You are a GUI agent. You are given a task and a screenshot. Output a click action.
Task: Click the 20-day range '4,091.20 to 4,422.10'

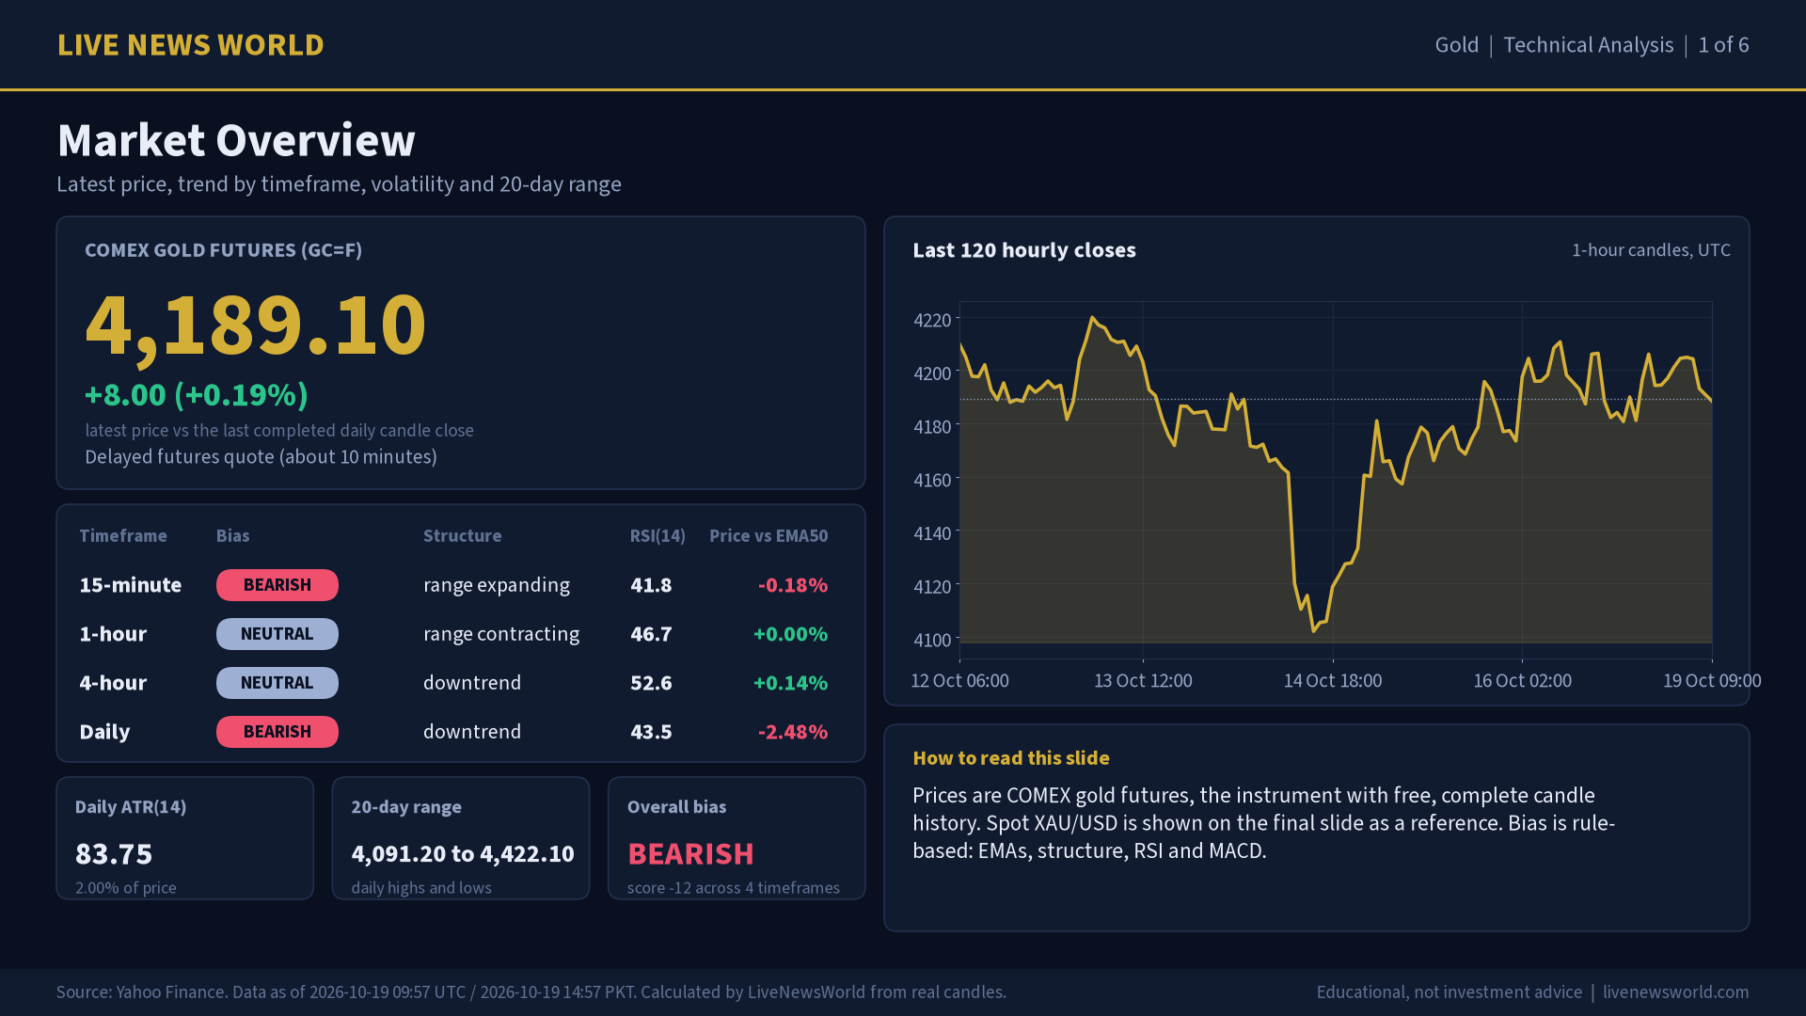463,854
